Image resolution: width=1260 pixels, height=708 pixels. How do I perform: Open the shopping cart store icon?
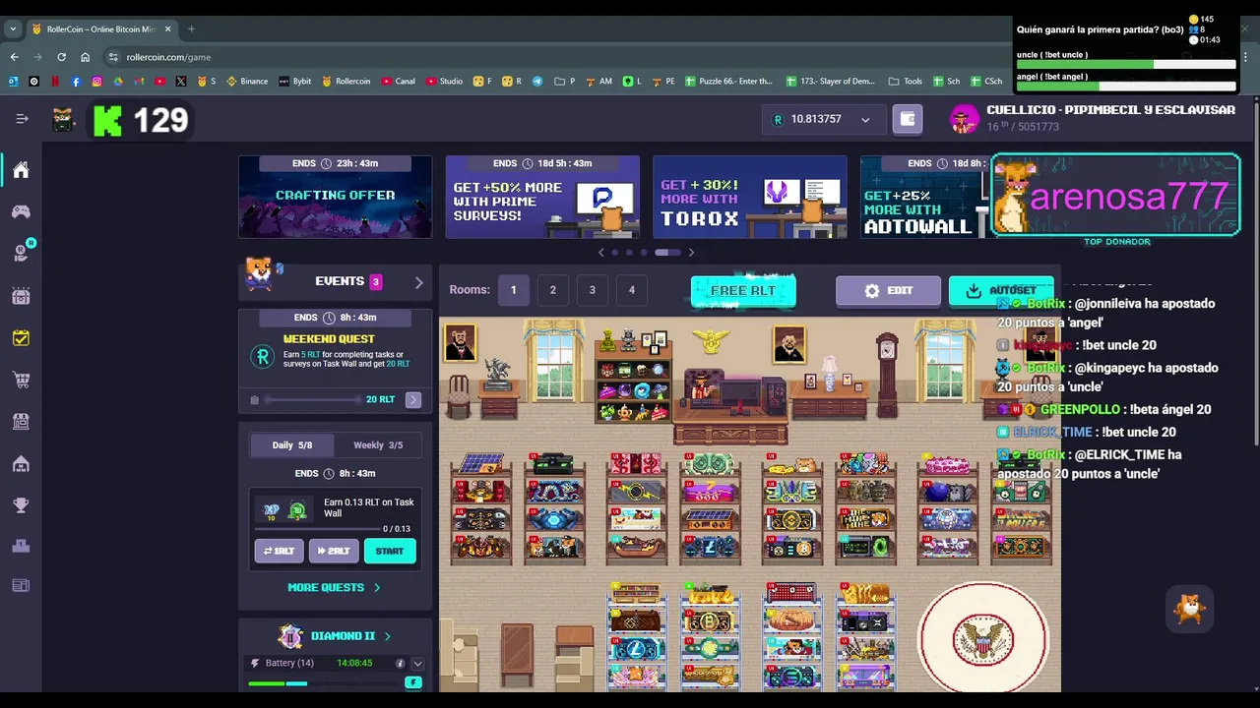(x=21, y=380)
